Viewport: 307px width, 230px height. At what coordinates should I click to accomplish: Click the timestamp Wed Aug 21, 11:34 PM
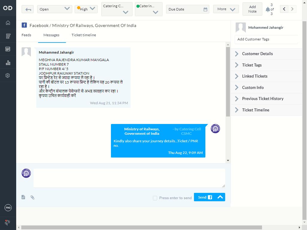(109, 103)
